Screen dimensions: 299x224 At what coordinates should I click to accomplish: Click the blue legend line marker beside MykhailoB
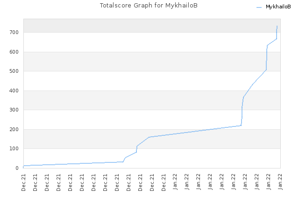tap(259, 7)
